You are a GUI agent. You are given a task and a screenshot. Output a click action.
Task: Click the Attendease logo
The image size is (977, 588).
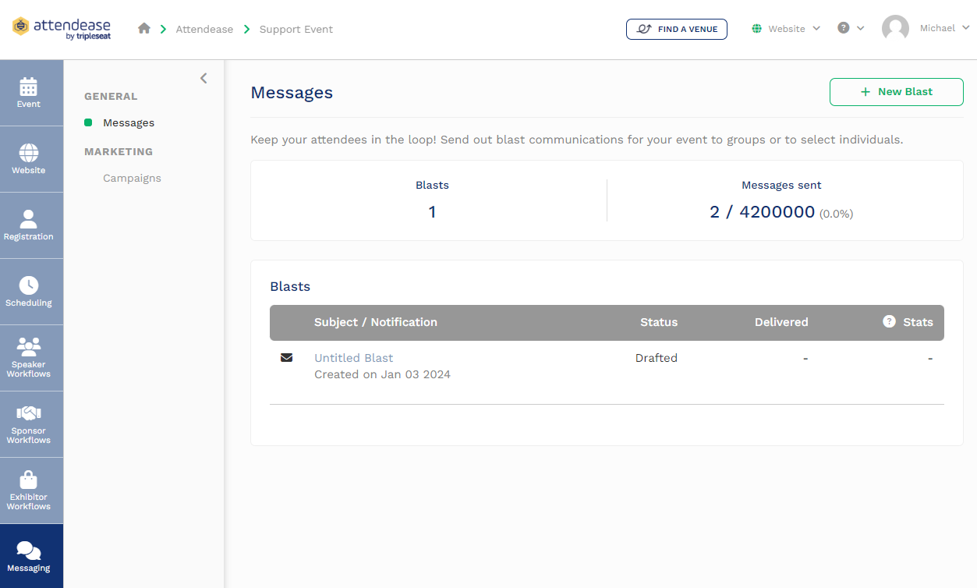[61, 28]
